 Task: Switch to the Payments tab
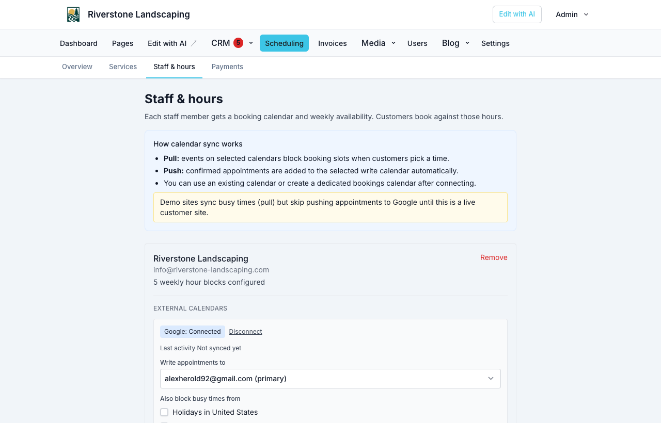[227, 67]
